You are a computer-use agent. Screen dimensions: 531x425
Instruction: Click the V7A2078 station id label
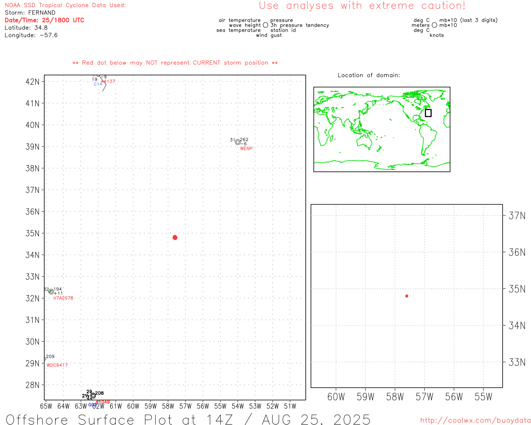coord(63,298)
